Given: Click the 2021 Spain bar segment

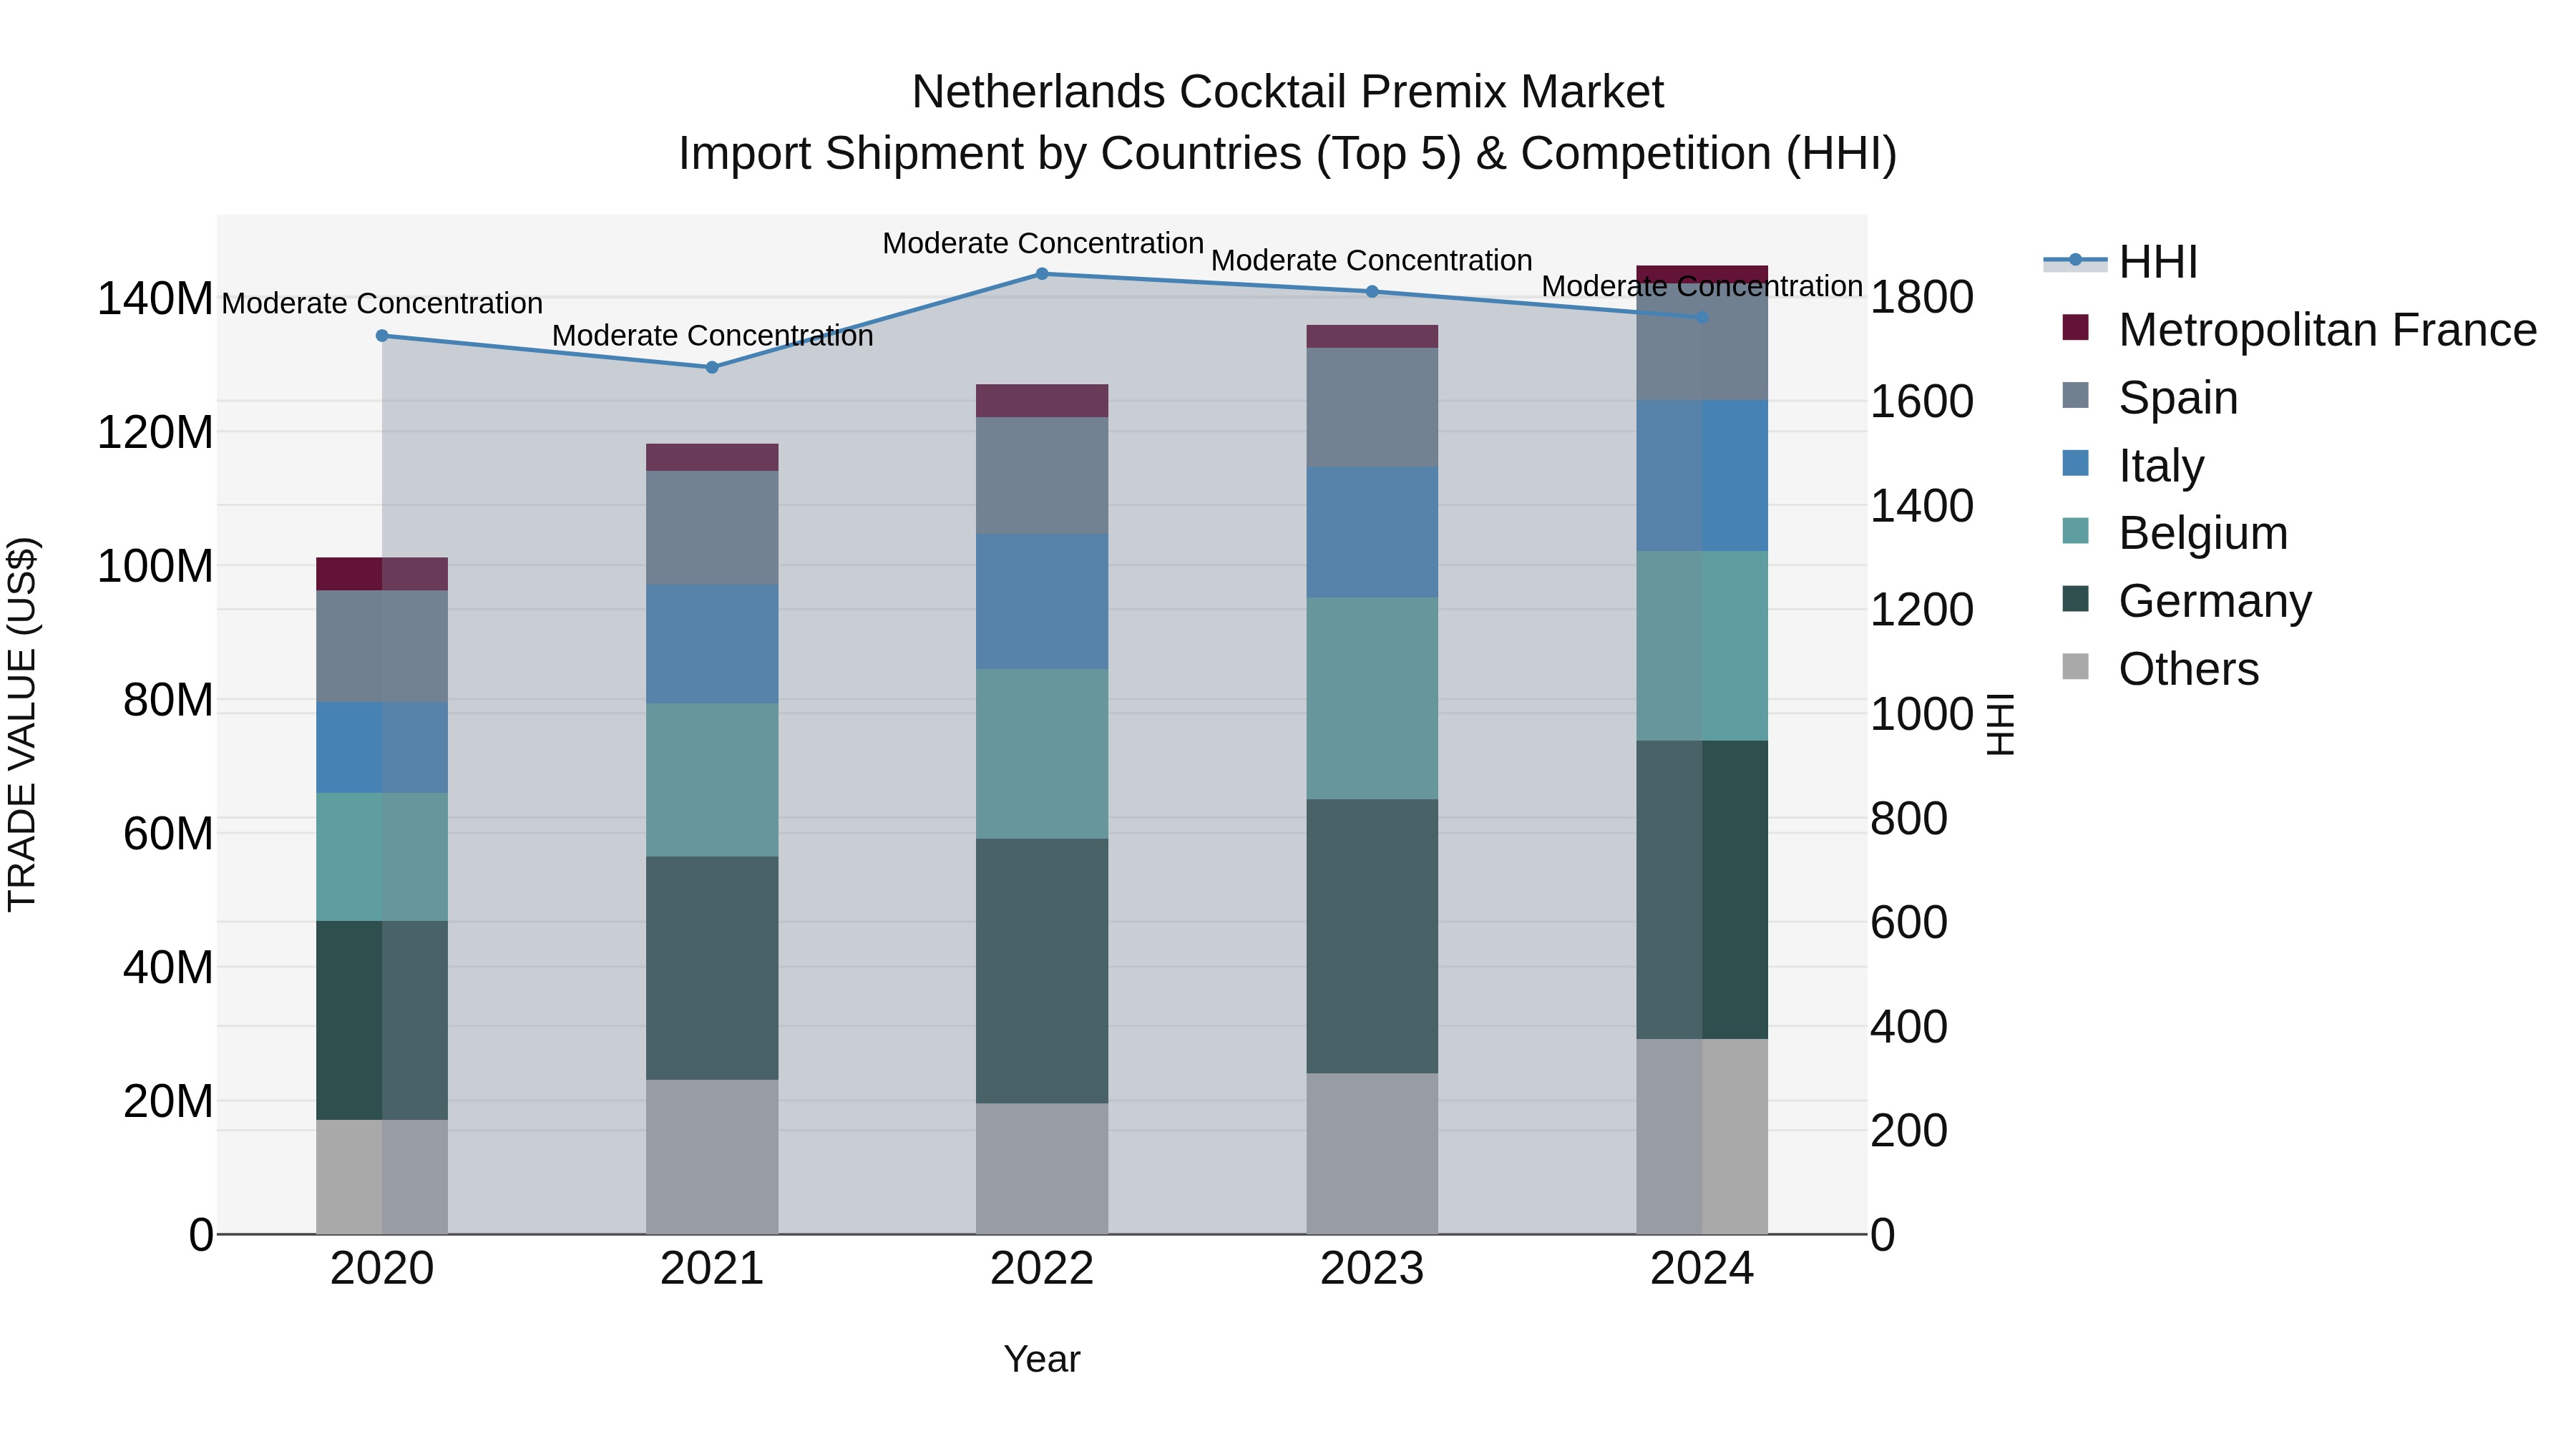Looking at the screenshot, I should (712, 528).
